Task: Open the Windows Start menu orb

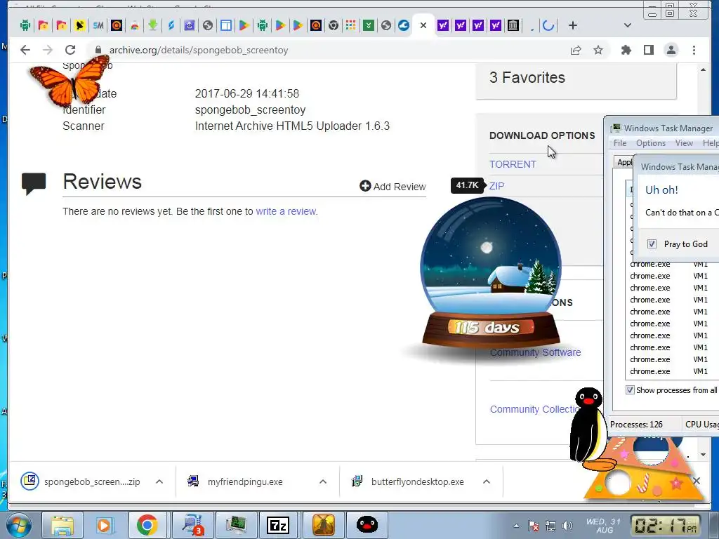Action: coord(18,525)
